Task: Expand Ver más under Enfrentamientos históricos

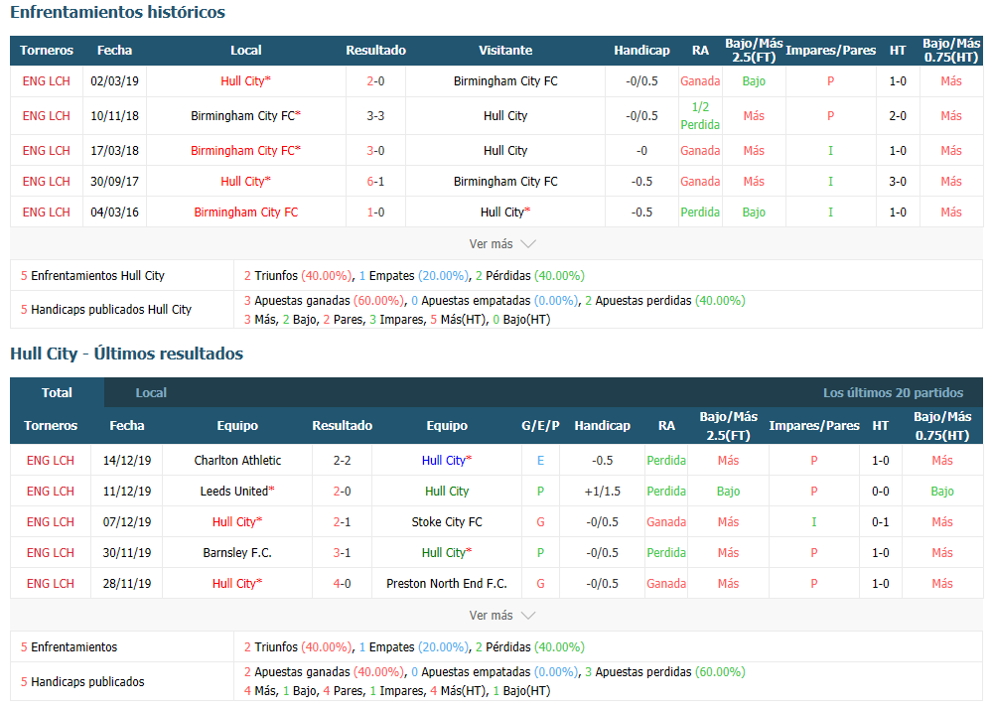Action: (x=501, y=243)
